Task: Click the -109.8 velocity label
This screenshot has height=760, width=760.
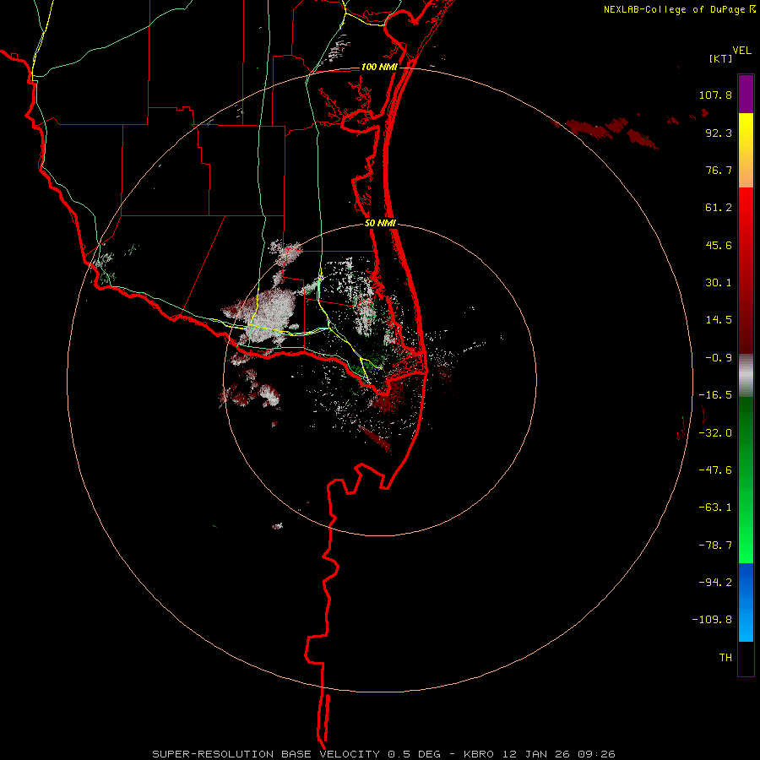Action: tap(712, 620)
